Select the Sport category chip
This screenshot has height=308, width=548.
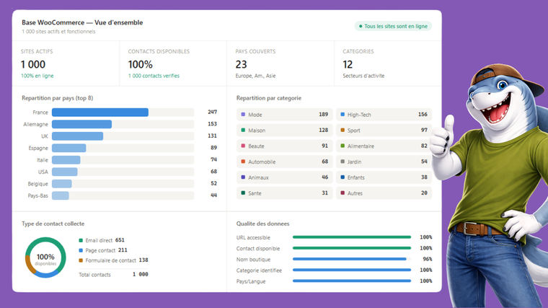point(384,131)
